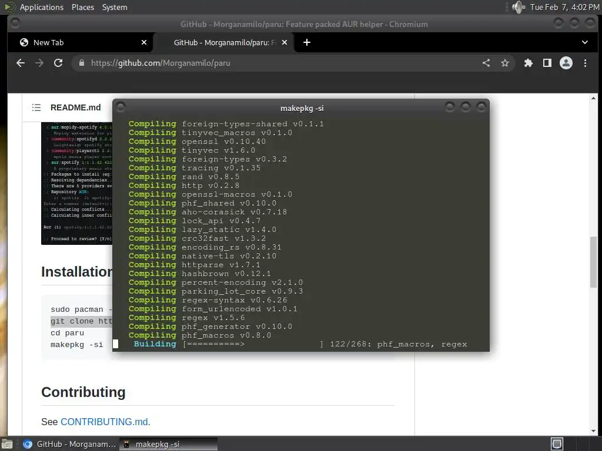This screenshot has width=602, height=451.
Task: Click the volume speaker icon
Action: click(519, 7)
